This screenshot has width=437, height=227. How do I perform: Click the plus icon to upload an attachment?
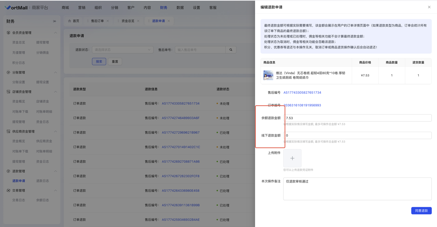pyautogui.click(x=292, y=158)
